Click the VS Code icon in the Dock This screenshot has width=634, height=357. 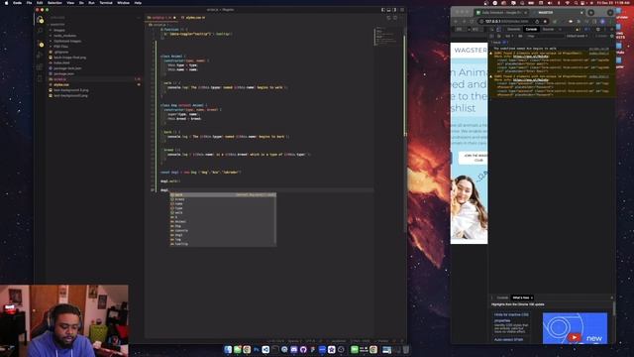[x=265, y=350]
